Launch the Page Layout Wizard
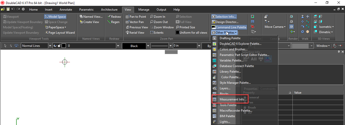 click(60, 33)
